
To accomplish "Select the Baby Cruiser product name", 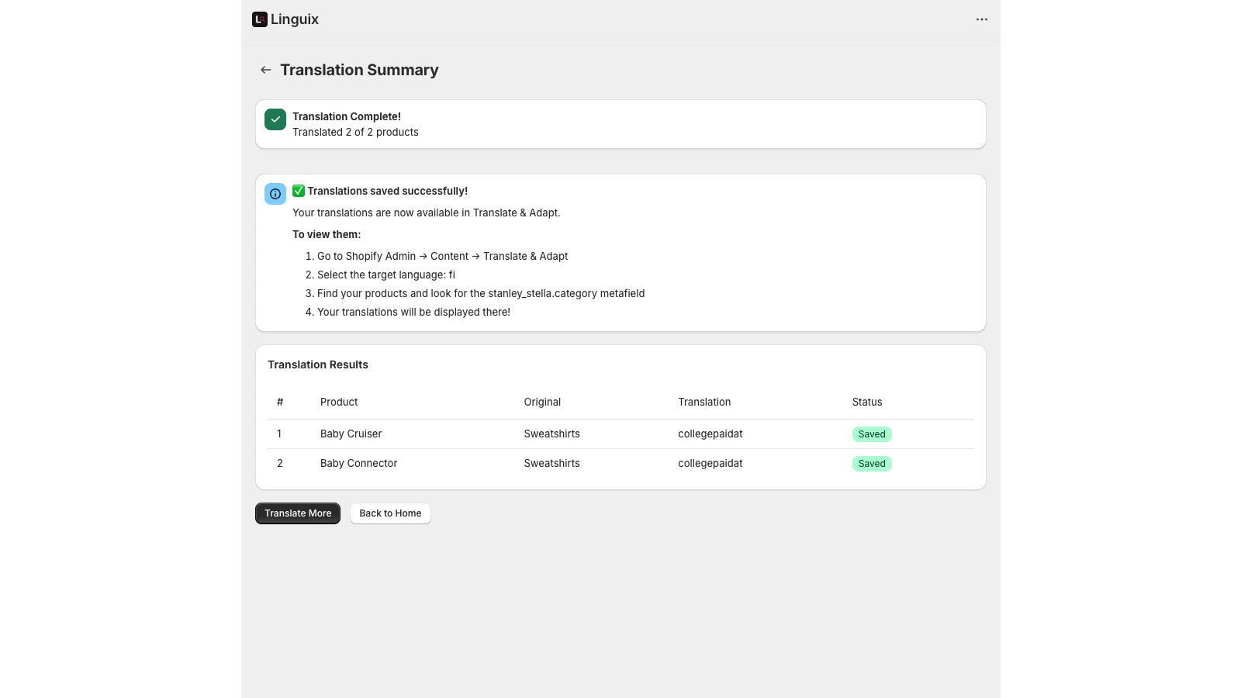I will pos(351,434).
